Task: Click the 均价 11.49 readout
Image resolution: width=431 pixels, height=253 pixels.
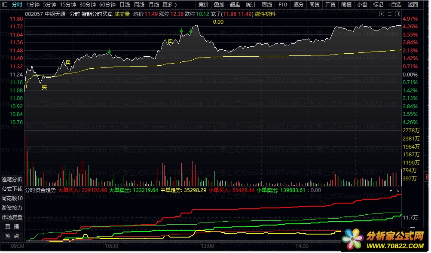Action: [x=145, y=14]
